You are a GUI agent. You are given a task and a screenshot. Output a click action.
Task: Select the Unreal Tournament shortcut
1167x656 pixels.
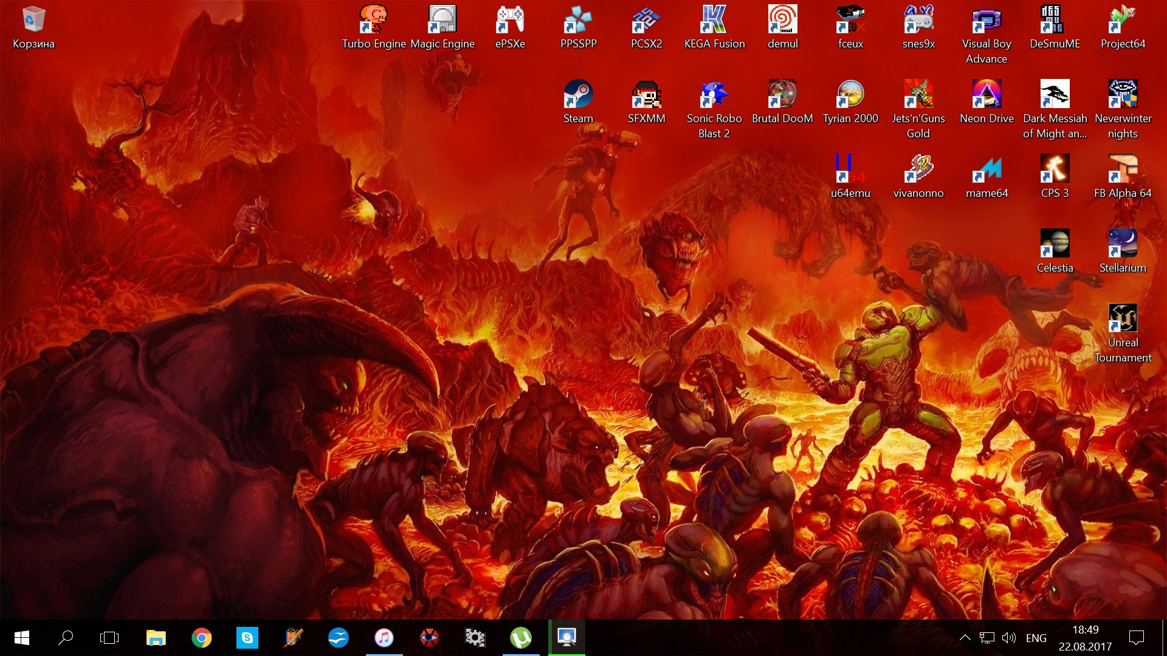pos(1123,334)
